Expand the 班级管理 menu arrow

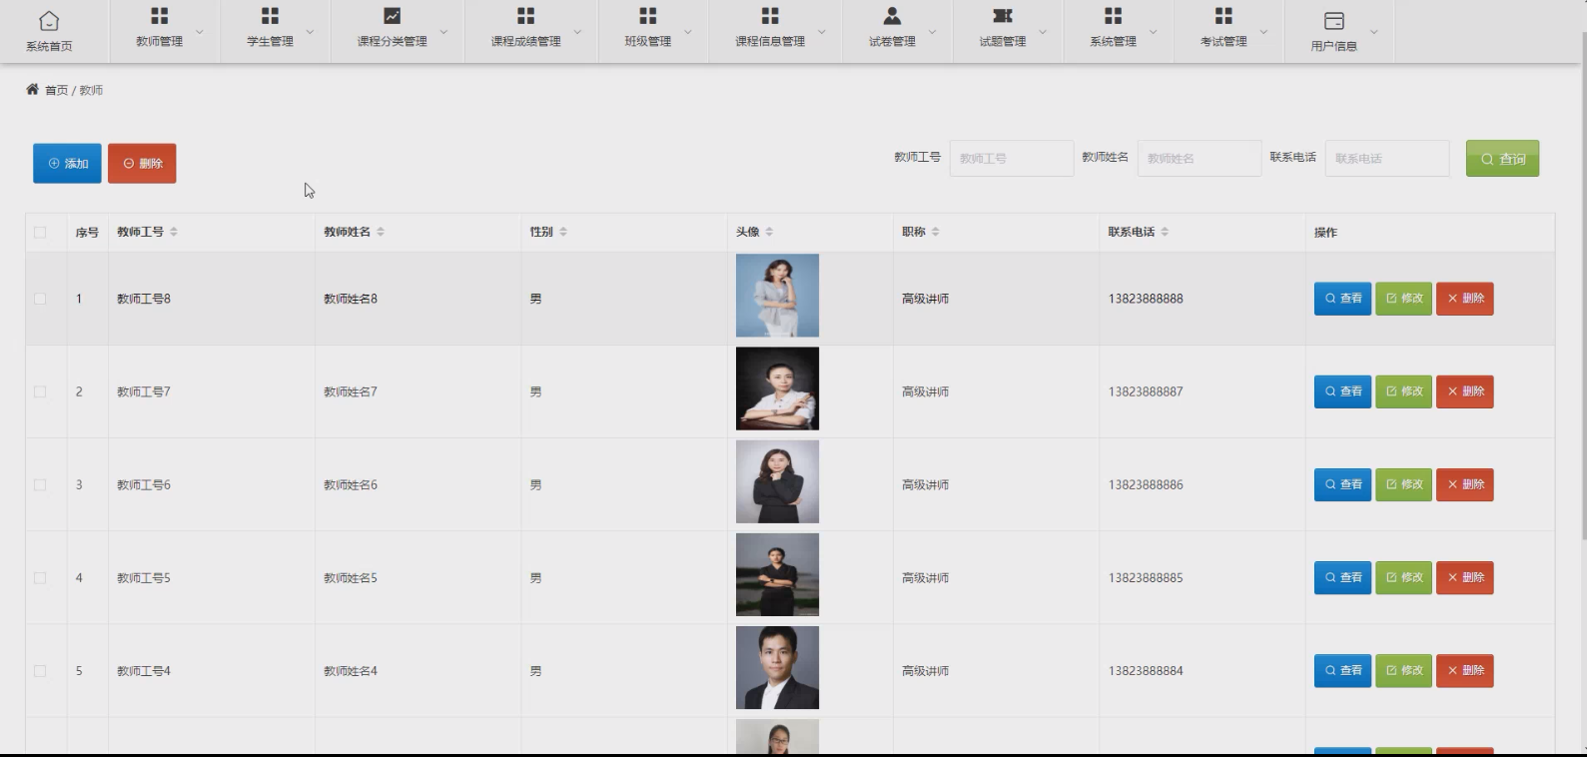tap(688, 32)
